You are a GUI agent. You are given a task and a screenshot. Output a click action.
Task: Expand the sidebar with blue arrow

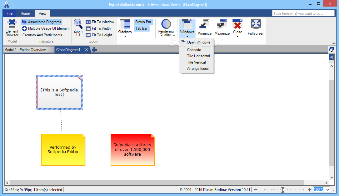coord(332,57)
